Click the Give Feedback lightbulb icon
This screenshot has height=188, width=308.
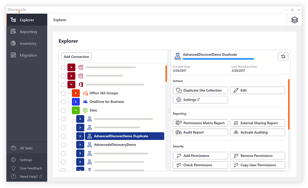point(14,168)
